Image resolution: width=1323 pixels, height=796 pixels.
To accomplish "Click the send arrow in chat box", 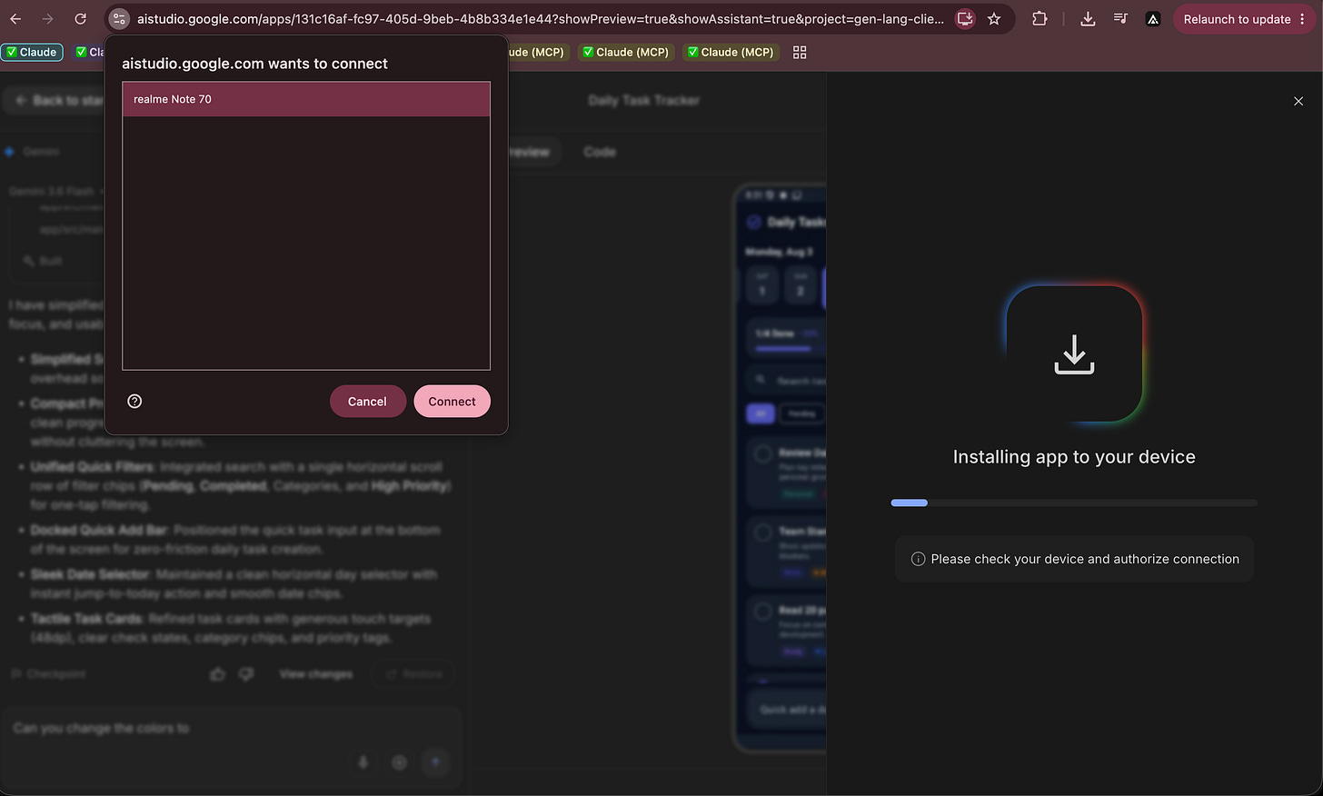I will point(435,762).
